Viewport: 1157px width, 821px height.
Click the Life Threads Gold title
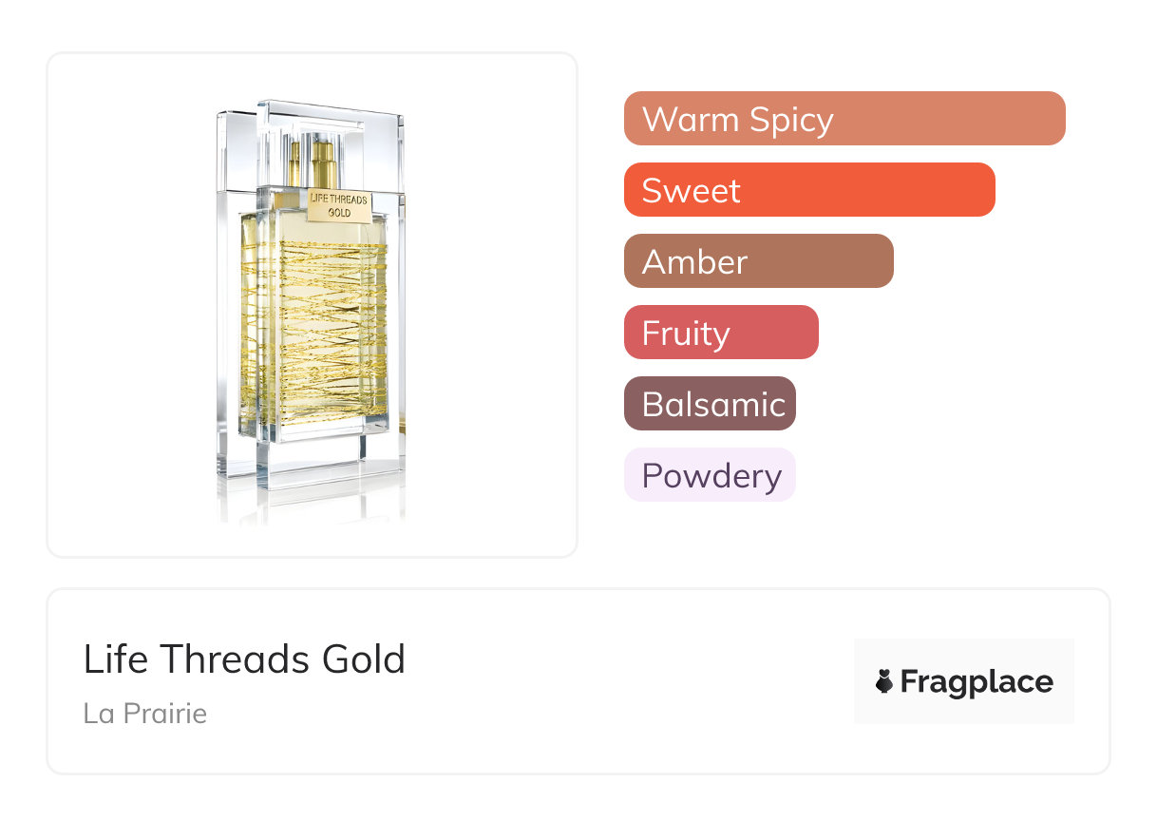[x=244, y=659]
